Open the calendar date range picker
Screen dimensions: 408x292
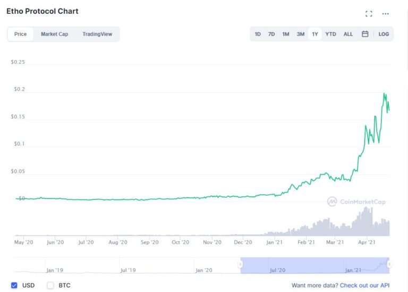[365, 34]
